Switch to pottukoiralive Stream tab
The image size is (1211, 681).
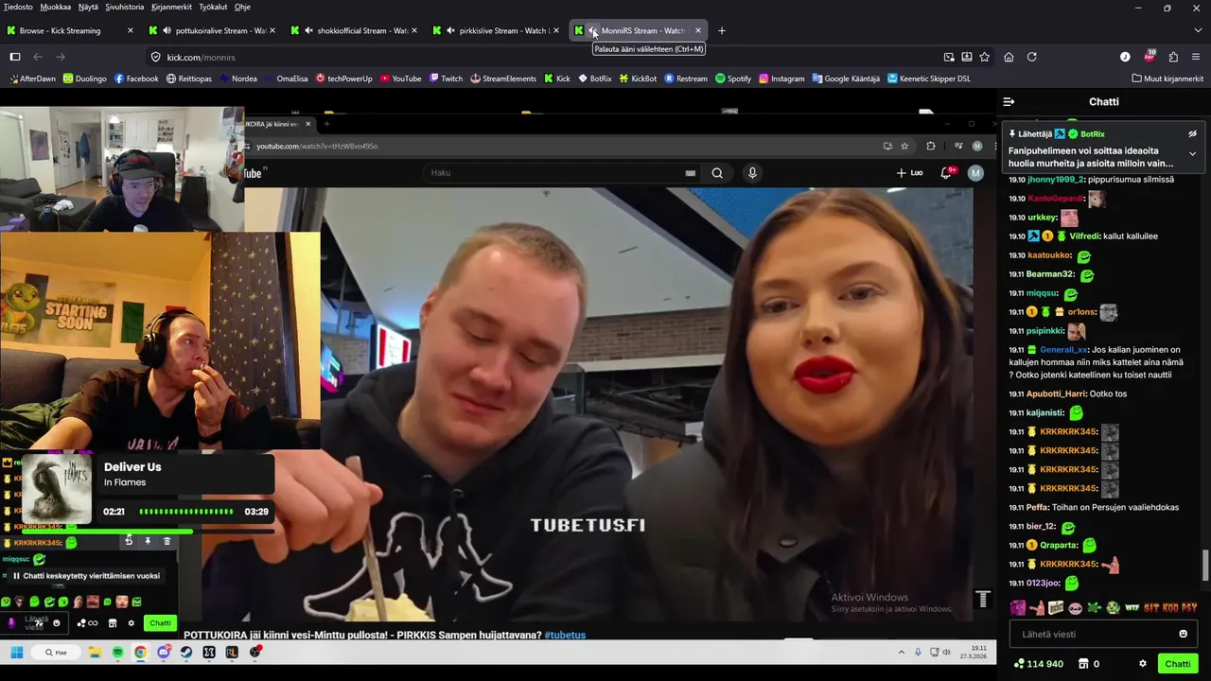pos(213,30)
